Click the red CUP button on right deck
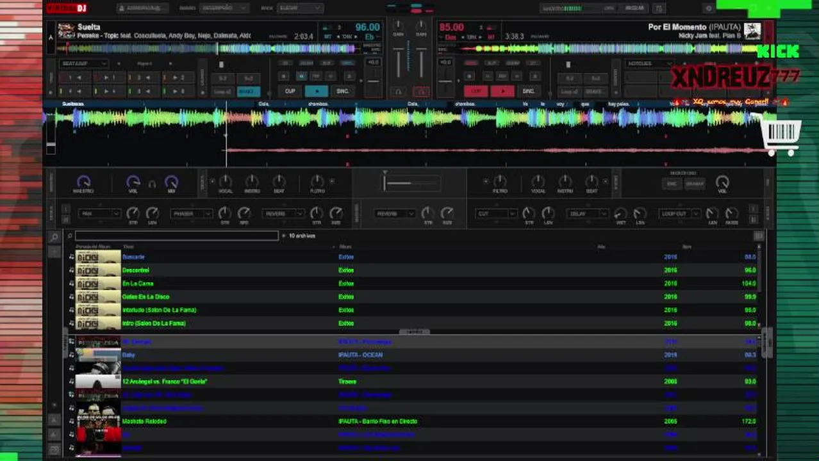819x461 pixels. (x=476, y=91)
